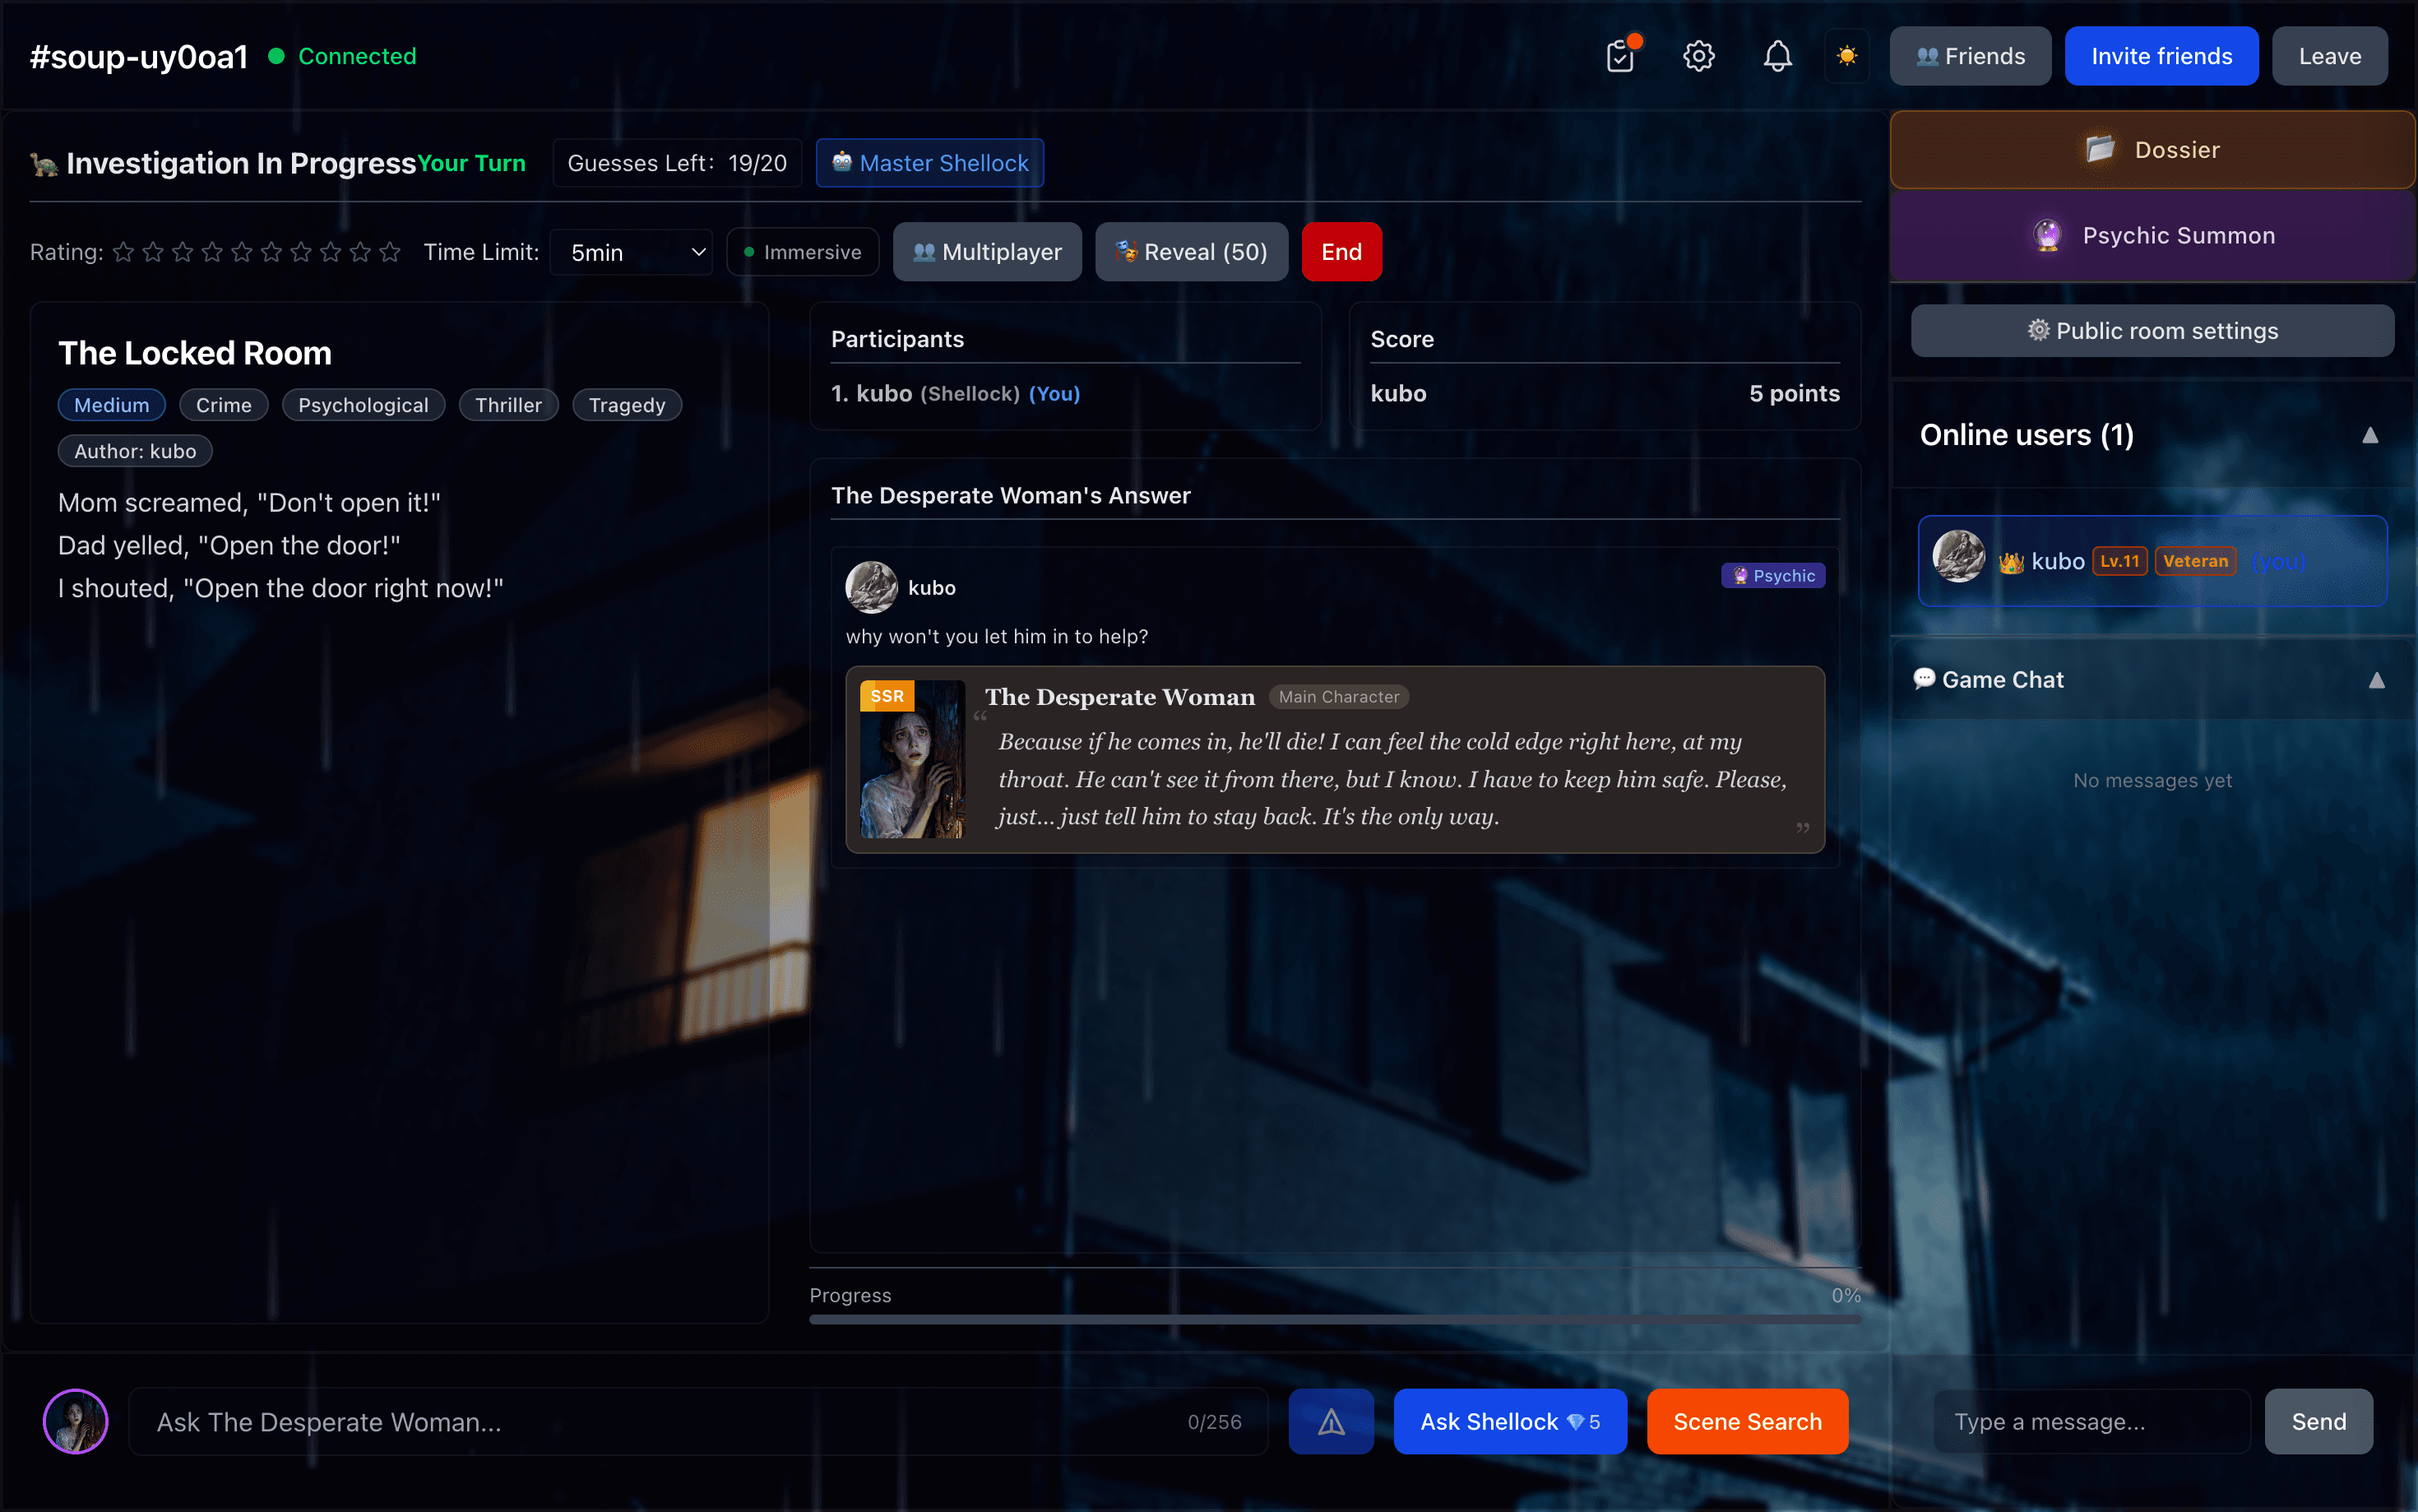Open the task list clipboard icon

coord(1619,56)
